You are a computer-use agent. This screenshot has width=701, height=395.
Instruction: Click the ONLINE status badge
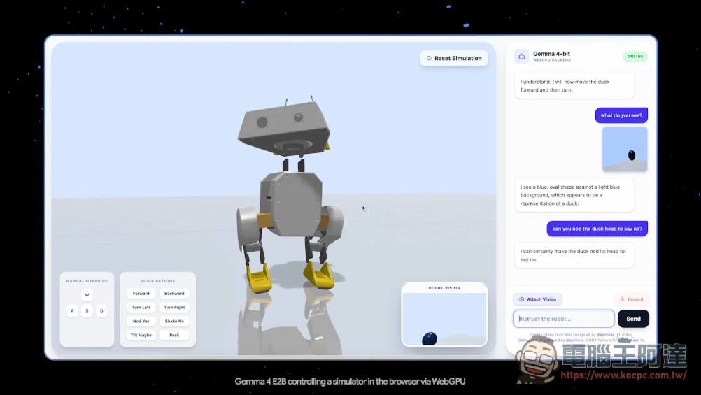click(x=635, y=57)
